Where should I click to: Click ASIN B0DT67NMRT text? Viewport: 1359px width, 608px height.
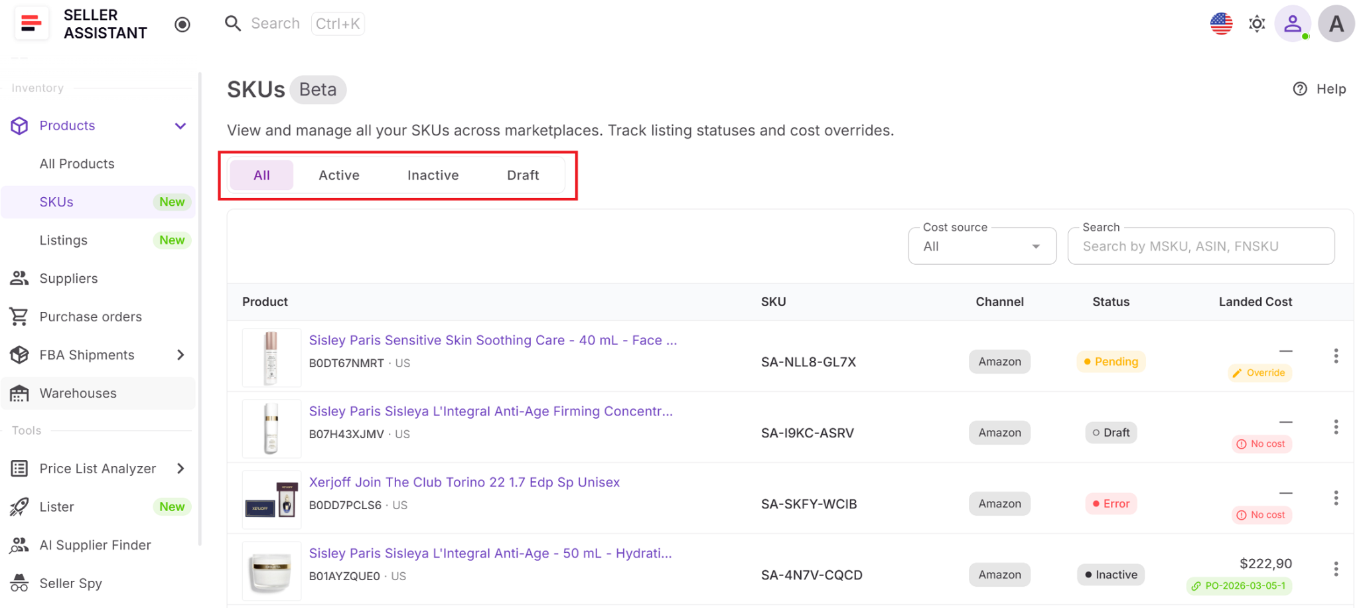click(x=346, y=364)
